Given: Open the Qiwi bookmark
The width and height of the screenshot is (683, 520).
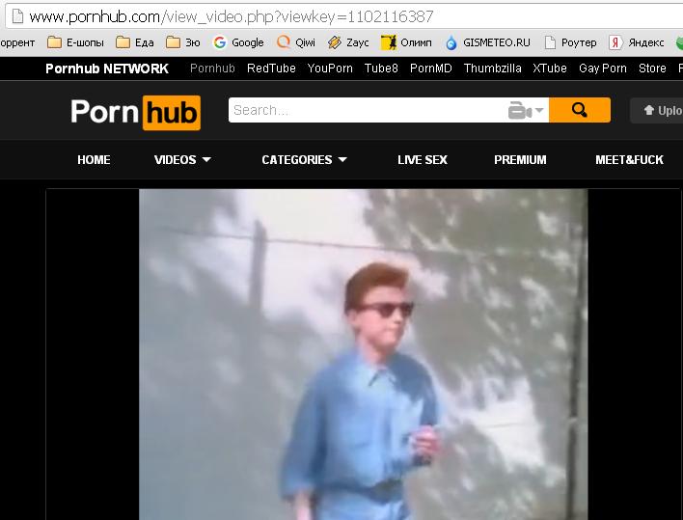Looking at the screenshot, I should (296, 42).
